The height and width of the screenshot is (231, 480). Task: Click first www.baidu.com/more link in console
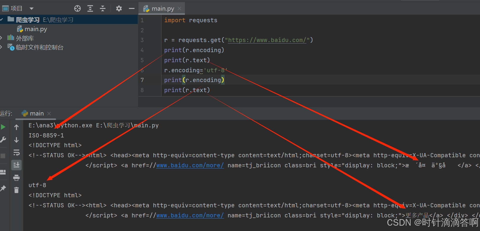(190, 165)
